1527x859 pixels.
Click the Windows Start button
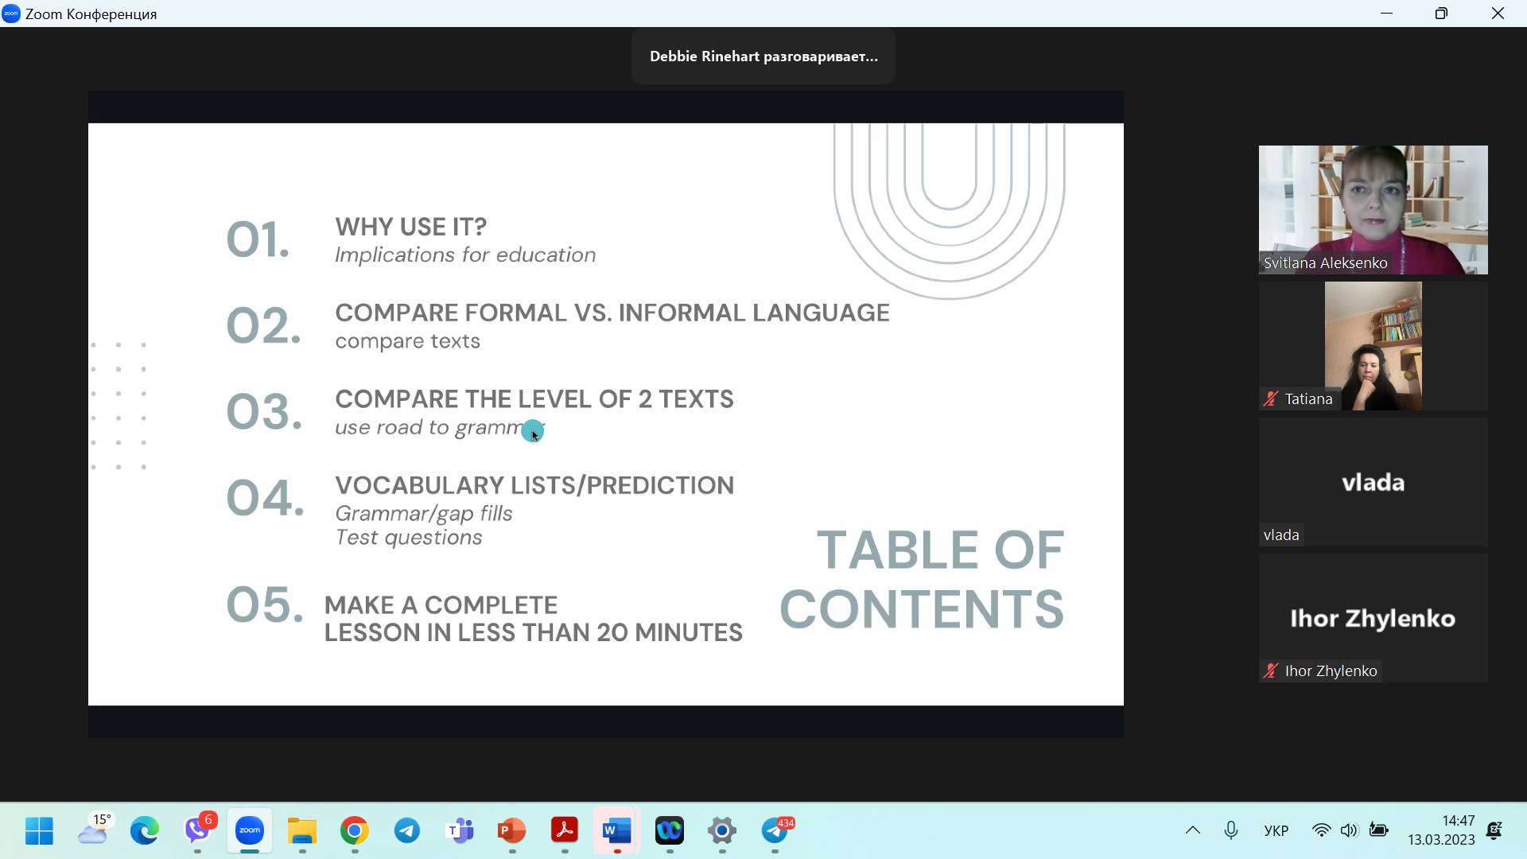pyautogui.click(x=39, y=831)
